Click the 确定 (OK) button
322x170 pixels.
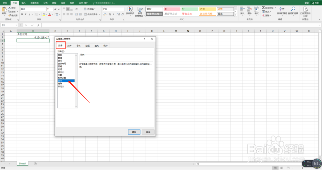[134, 132]
